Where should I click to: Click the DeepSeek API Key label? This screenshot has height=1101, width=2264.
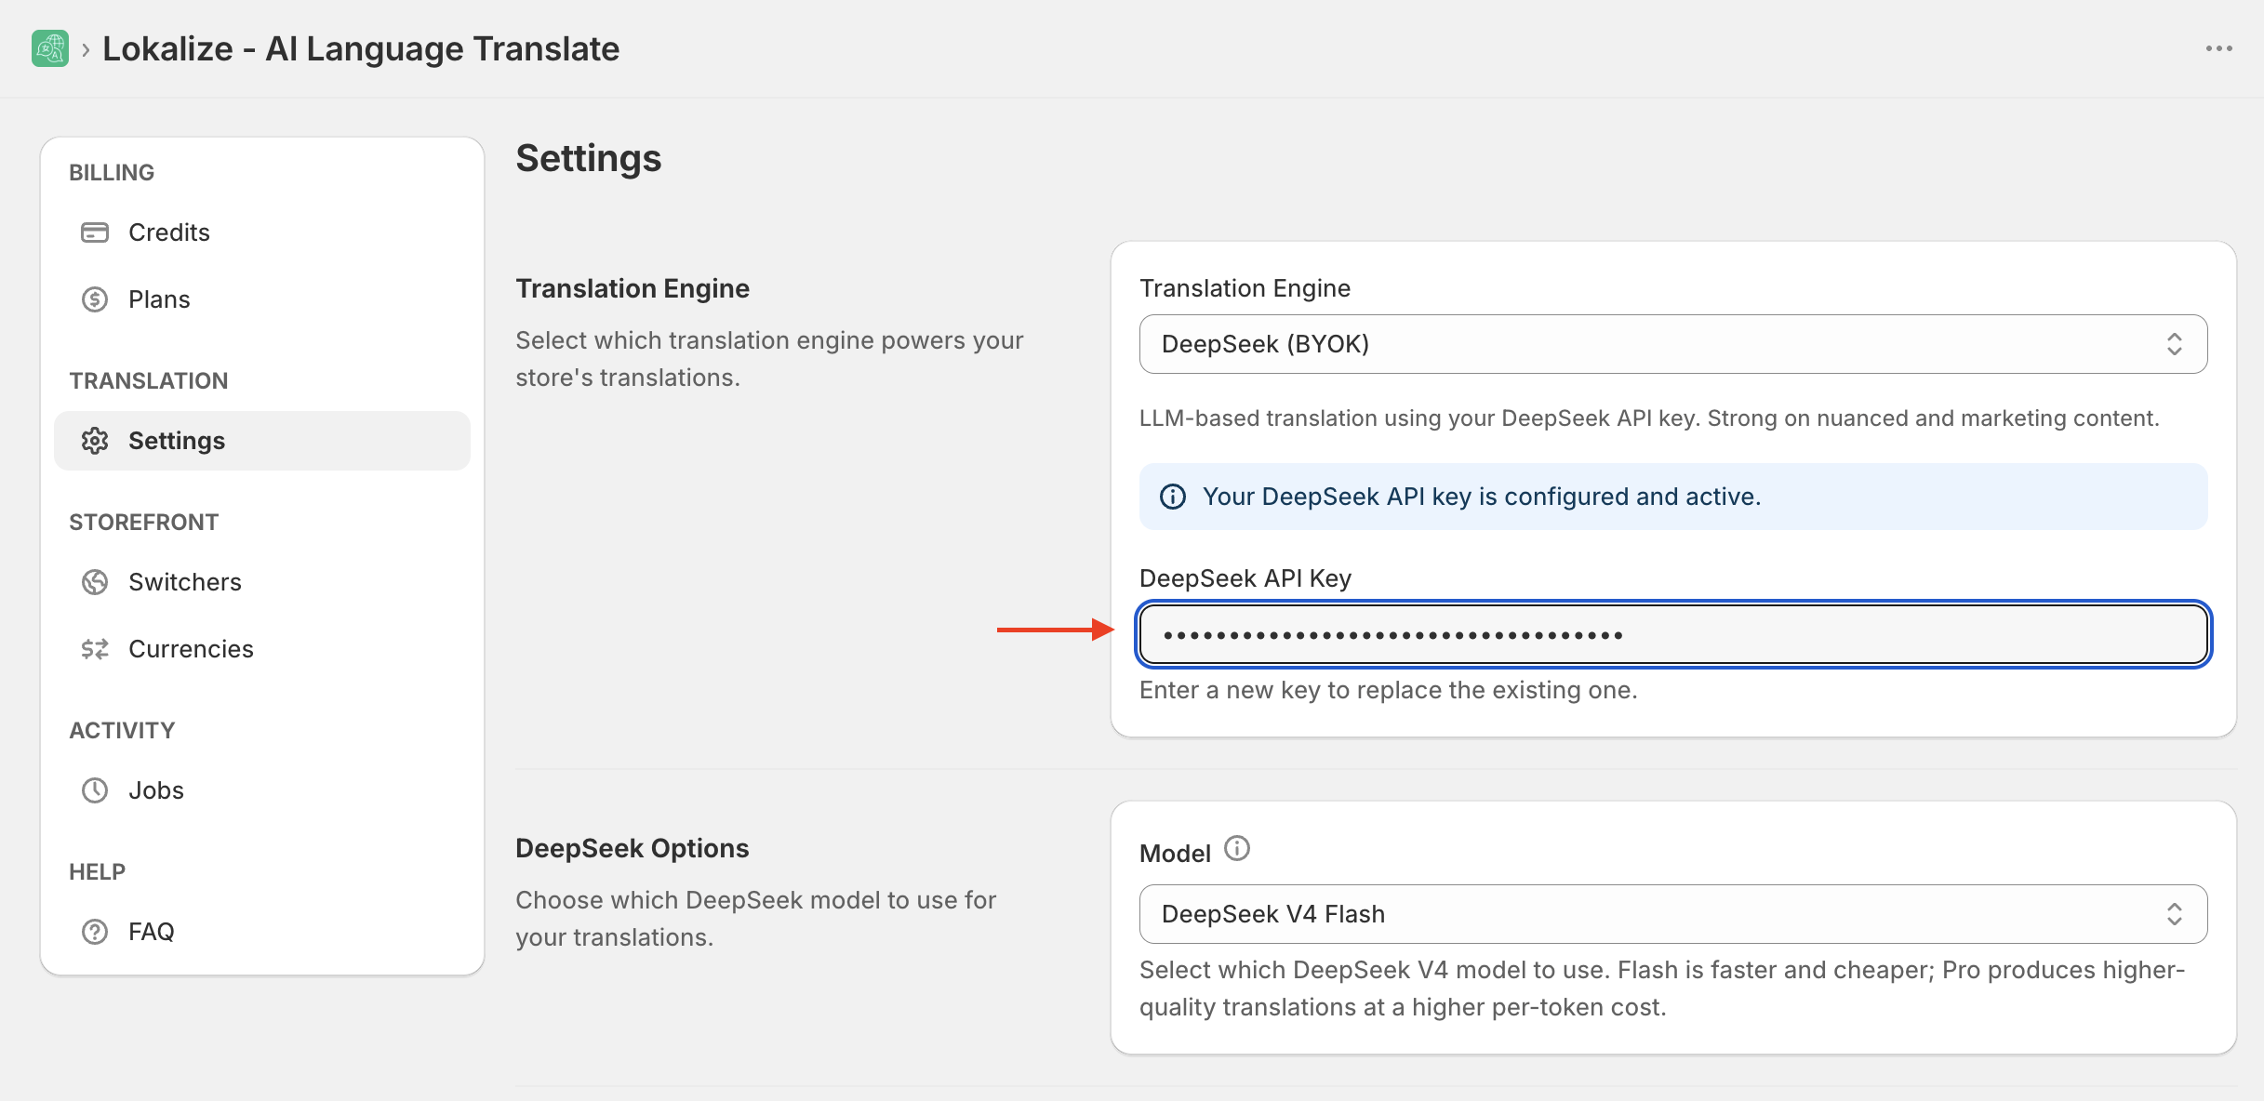point(1245,578)
